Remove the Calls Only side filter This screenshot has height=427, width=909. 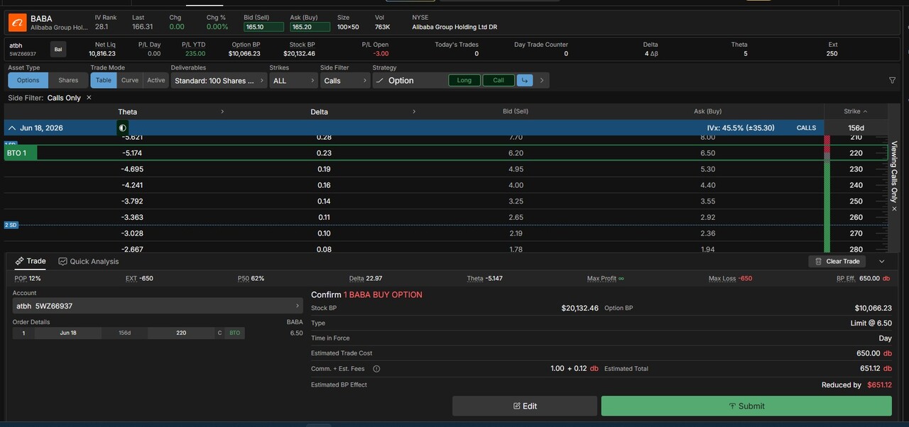89,97
